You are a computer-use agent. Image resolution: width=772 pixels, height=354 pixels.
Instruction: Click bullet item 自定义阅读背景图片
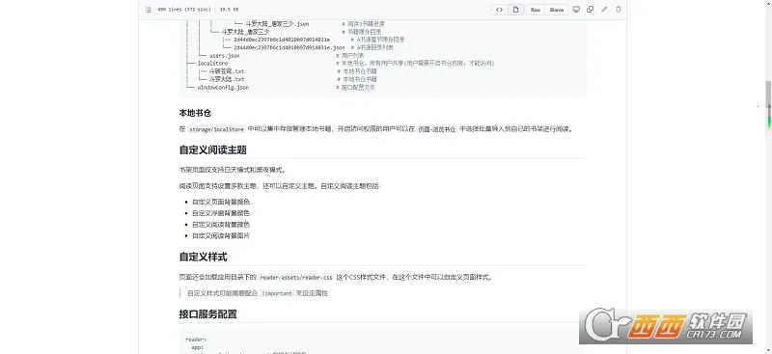[x=221, y=235]
